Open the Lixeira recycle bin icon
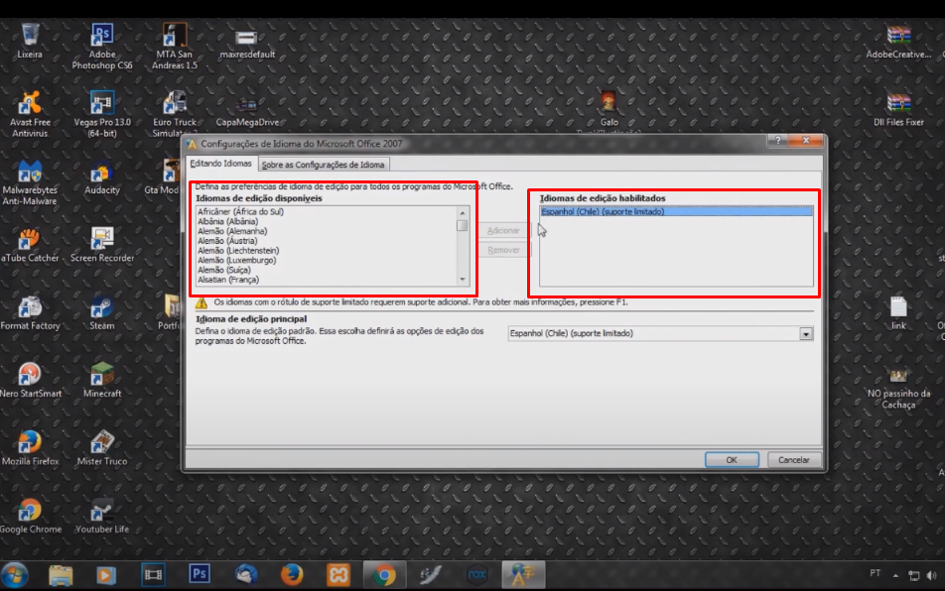 30,41
